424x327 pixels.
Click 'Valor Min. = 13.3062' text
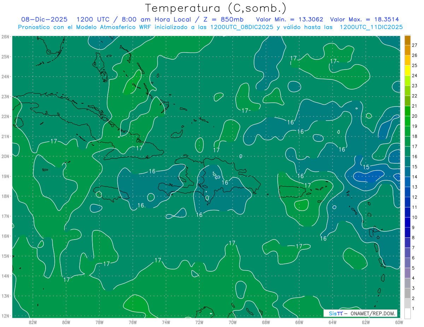coord(290,19)
